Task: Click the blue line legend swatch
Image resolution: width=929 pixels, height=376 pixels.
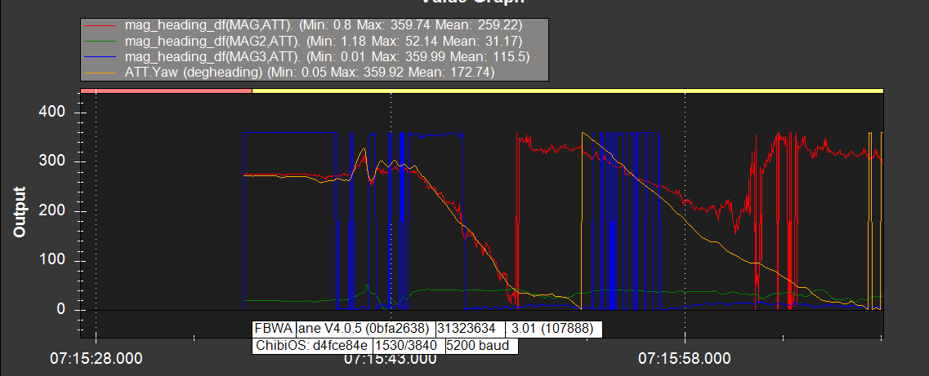Action: point(102,57)
